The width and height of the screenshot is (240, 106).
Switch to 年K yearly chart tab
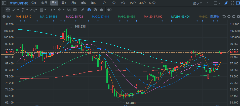click(x=93, y=3)
